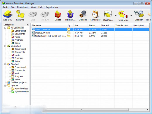
Task: Select the dfsetup206.exe download row
Action: (90, 33)
